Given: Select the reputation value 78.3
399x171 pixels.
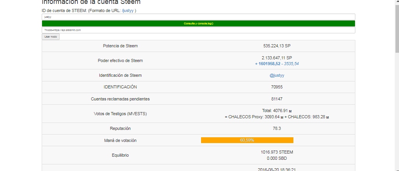Looking at the screenshot, I should 277,128.
